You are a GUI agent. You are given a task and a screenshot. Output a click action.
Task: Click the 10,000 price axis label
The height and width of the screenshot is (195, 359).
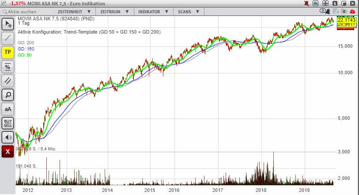[345, 73]
